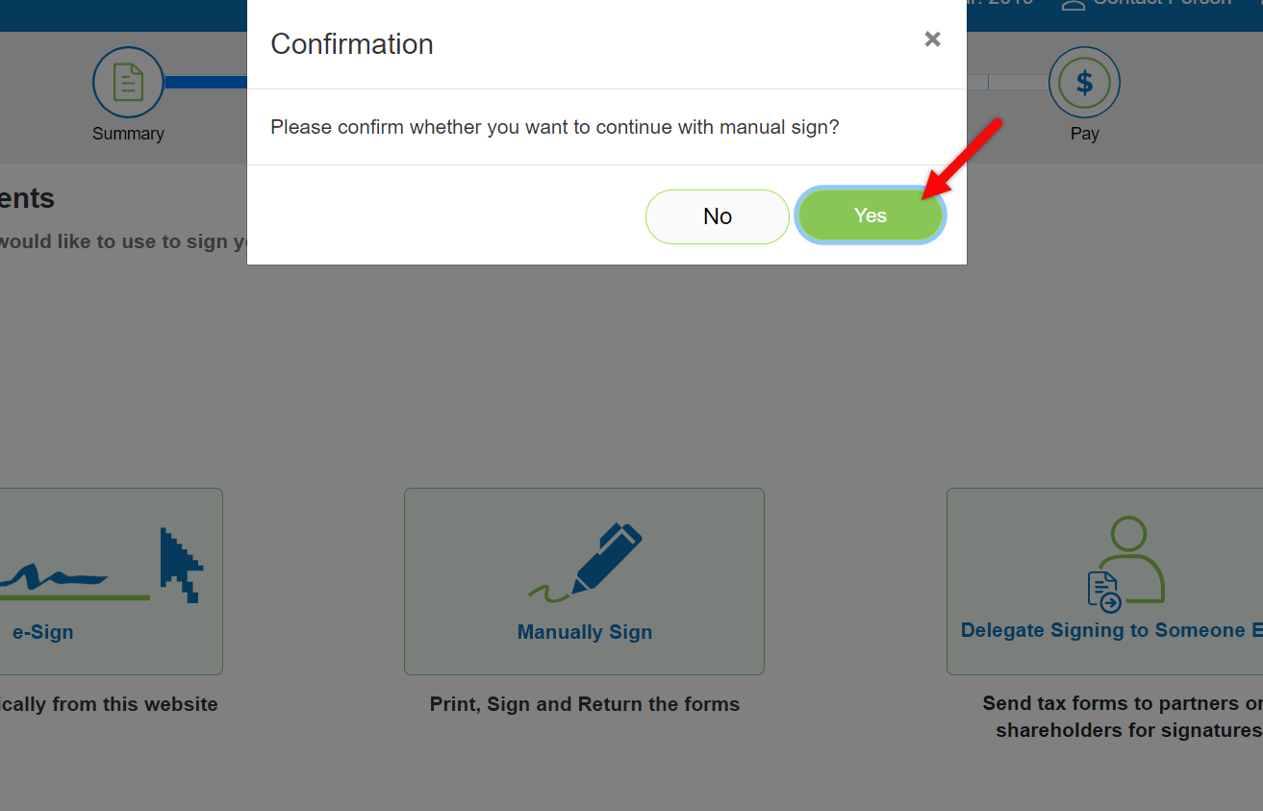Choose the e-Sign text label

[x=42, y=632]
